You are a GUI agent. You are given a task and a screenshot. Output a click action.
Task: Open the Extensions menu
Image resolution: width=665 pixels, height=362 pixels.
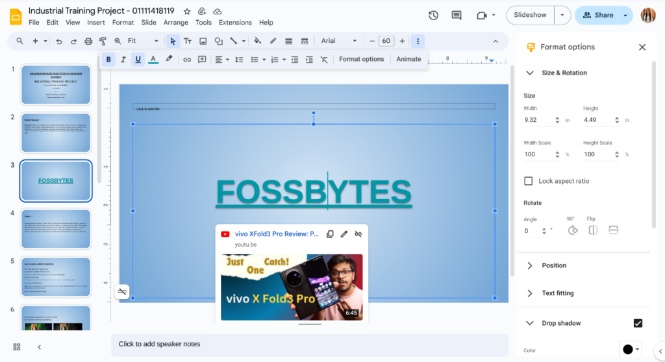tap(235, 22)
